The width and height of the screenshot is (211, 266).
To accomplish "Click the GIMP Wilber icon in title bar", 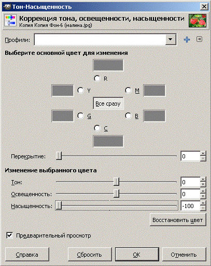I will 7,7.
